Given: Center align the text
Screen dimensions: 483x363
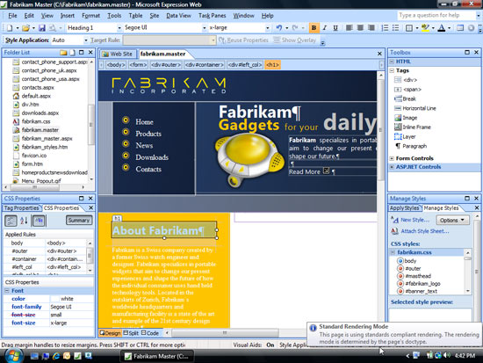Looking at the screenshot, I should pyautogui.click(x=360, y=28).
